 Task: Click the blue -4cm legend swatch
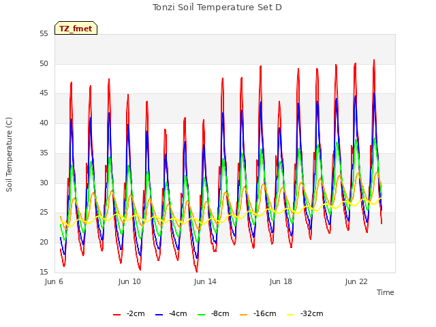[159, 315]
